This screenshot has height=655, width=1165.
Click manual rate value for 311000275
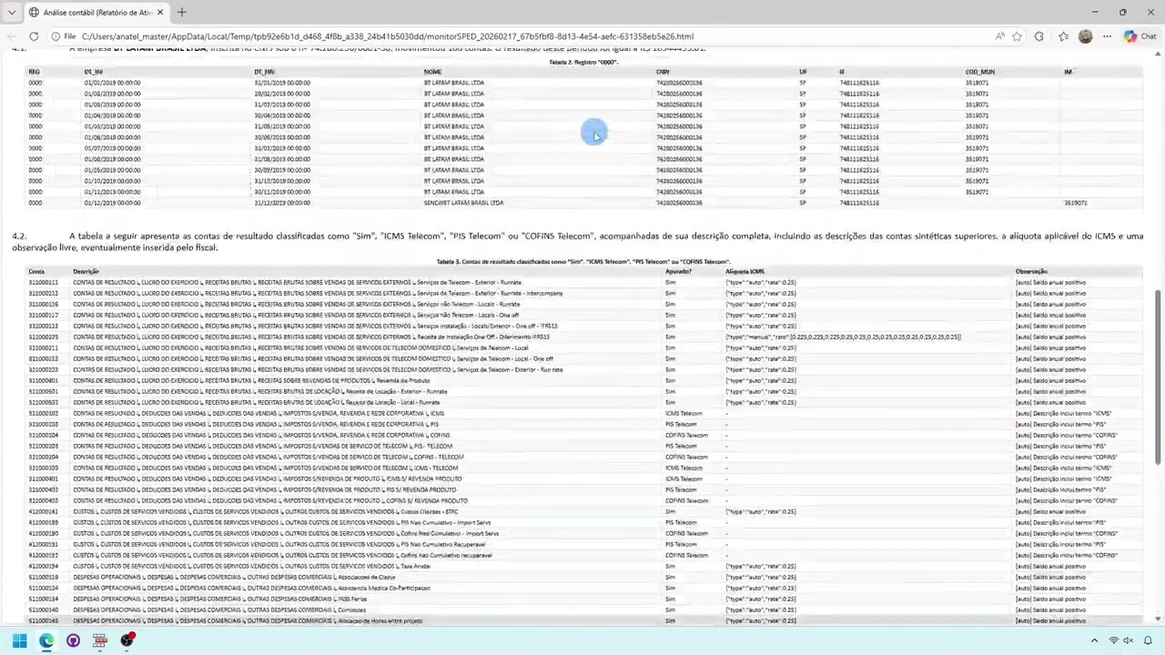click(x=843, y=337)
